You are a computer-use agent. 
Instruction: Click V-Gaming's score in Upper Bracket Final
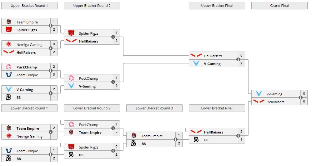coord(241,64)
